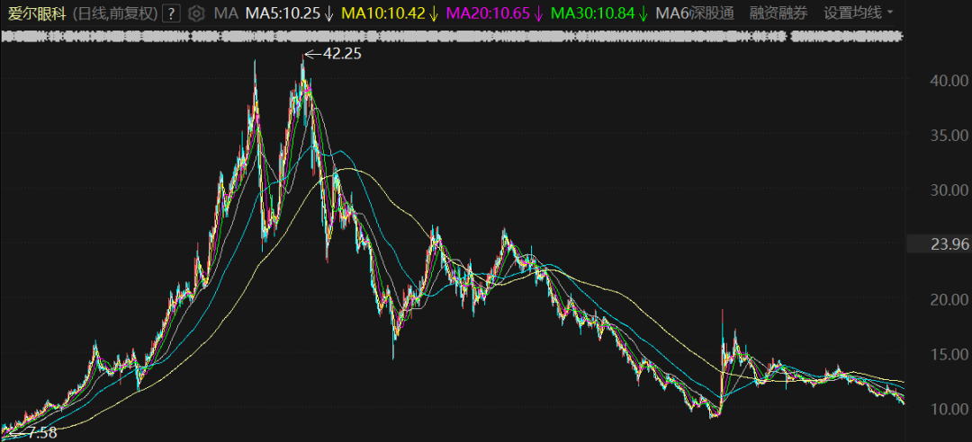Click the MA indicator label

pos(226,13)
